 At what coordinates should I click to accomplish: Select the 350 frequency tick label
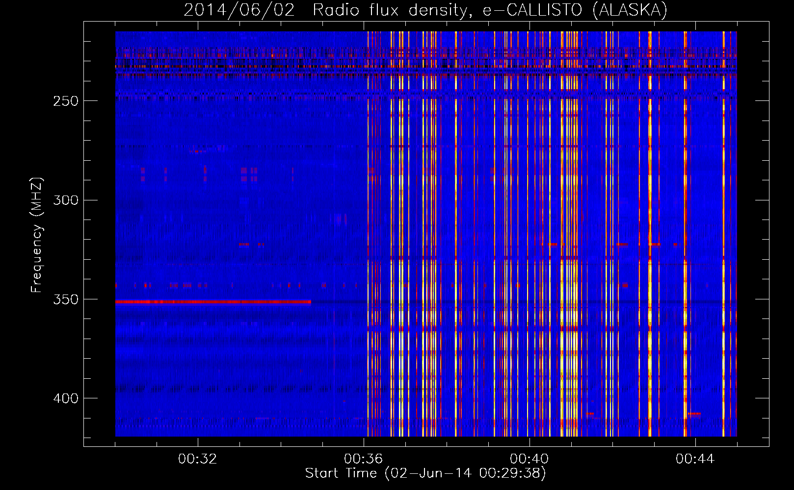(x=66, y=299)
